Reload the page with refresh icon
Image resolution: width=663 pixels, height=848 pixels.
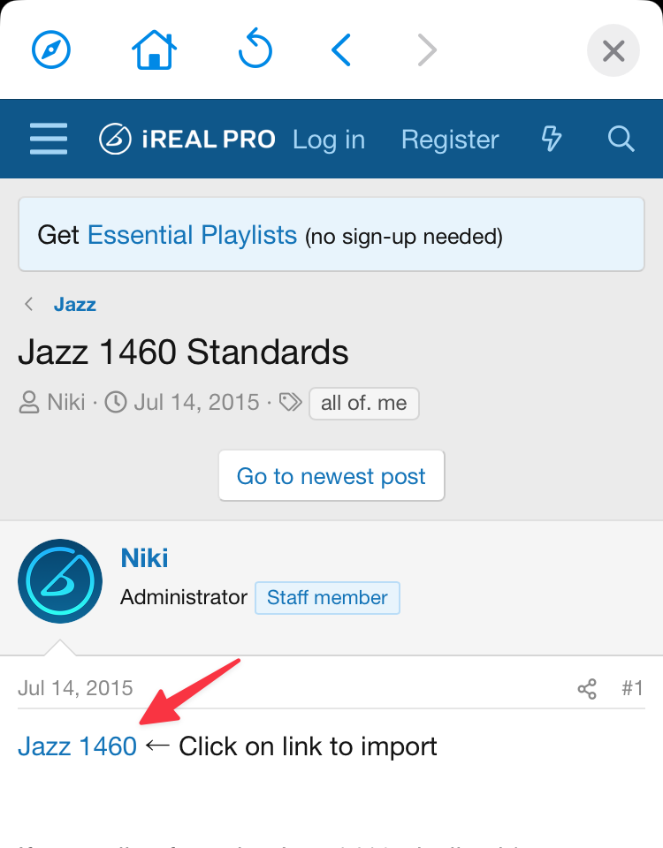point(255,50)
